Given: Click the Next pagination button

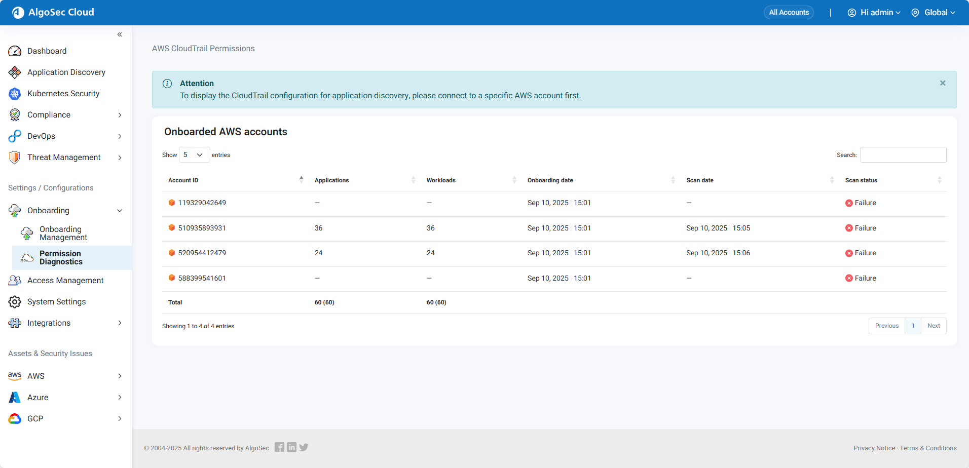Looking at the screenshot, I should pyautogui.click(x=934, y=326).
